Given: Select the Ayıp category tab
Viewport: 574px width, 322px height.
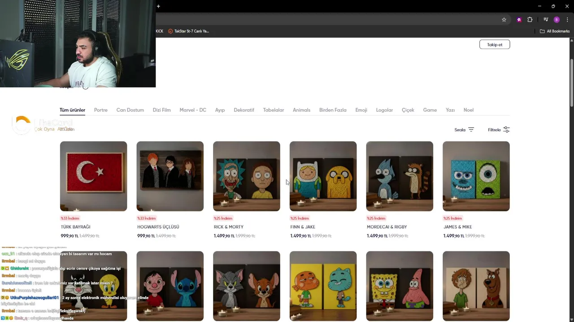Looking at the screenshot, I should [220, 110].
